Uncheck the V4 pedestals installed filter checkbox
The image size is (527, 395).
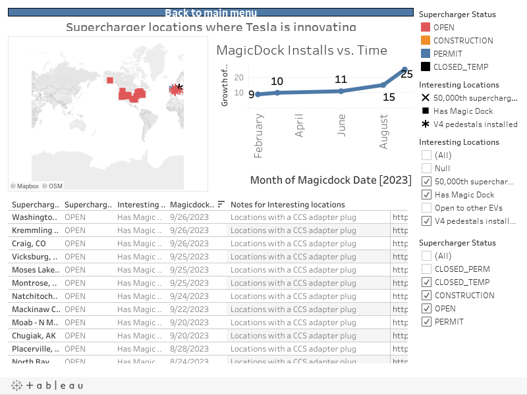point(426,221)
